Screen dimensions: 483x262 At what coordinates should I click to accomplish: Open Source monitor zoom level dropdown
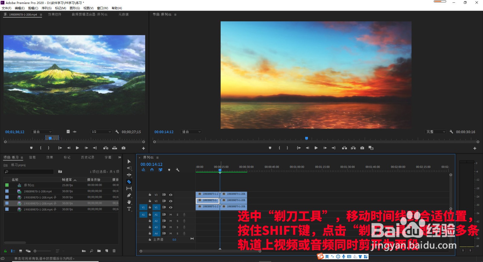42,132
